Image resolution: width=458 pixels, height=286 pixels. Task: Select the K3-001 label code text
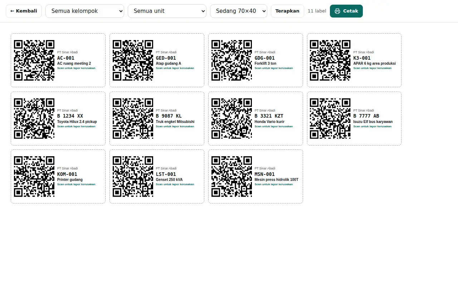tap(362, 58)
